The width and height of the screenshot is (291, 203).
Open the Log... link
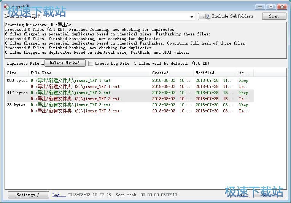(59, 195)
